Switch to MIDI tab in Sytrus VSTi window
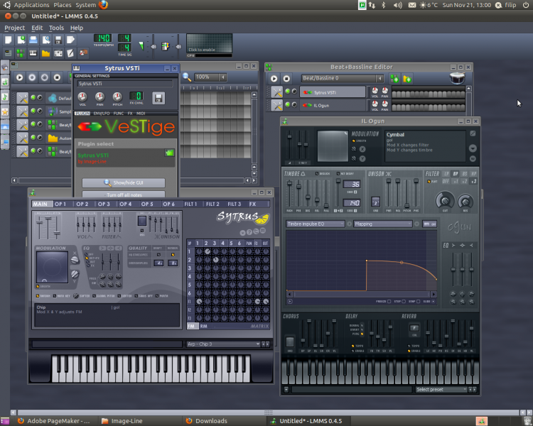 [141, 114]
